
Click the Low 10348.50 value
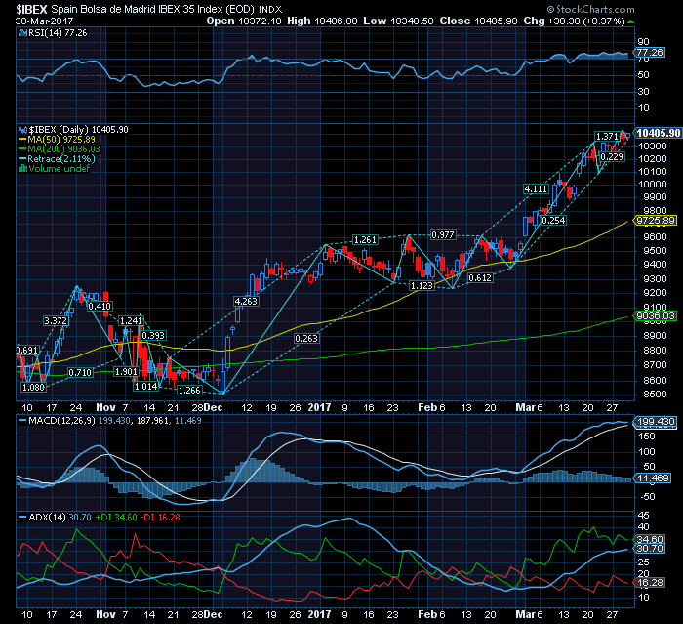click(398, 21)
